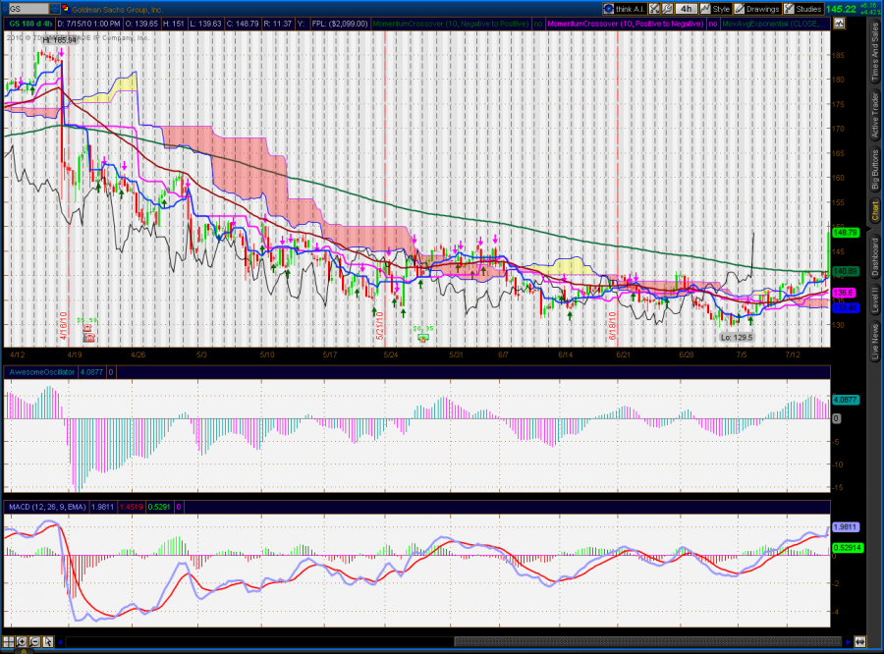This screenshot has height=654, width=884.
Task: Click the 'FPL: ($2,099.00)' readout
Action: [340, 24]
